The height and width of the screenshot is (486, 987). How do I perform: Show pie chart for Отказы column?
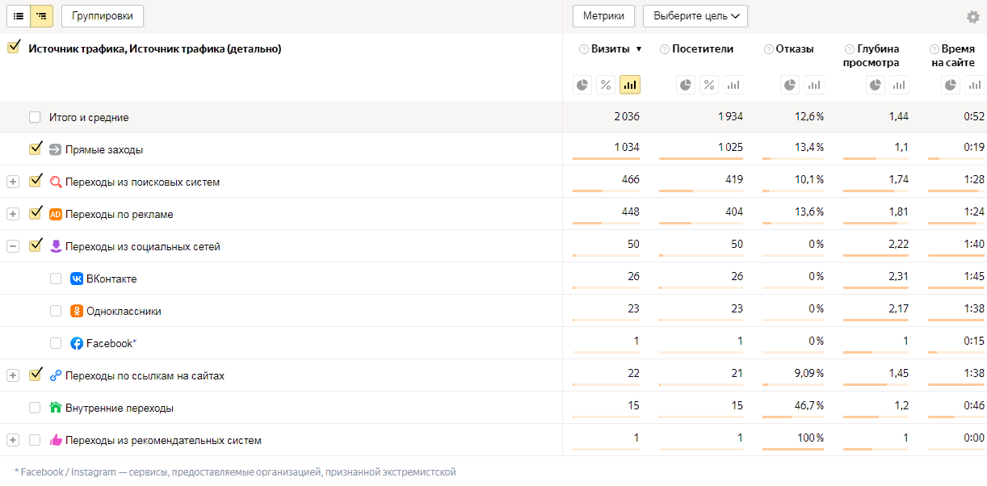point(790,85)
